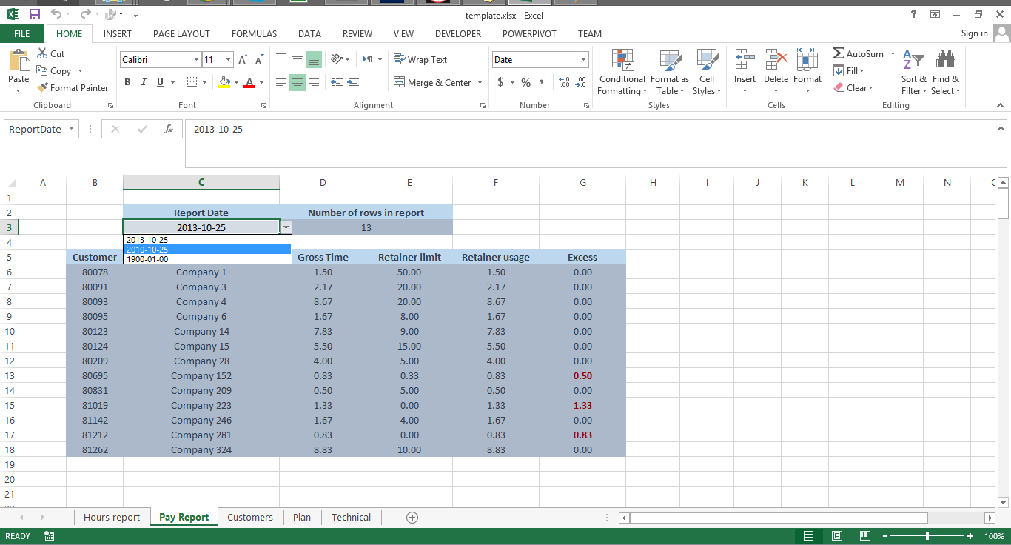This screenshot has height=545, width=1011.
Task: Activate Format Painter
Action: pyautogui.click(x=73, y=88)
